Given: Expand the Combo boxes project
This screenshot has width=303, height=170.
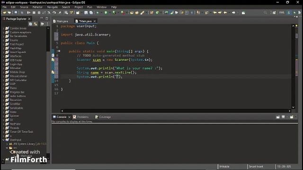Looking at the screenshot, I should [x=3, y=28].
